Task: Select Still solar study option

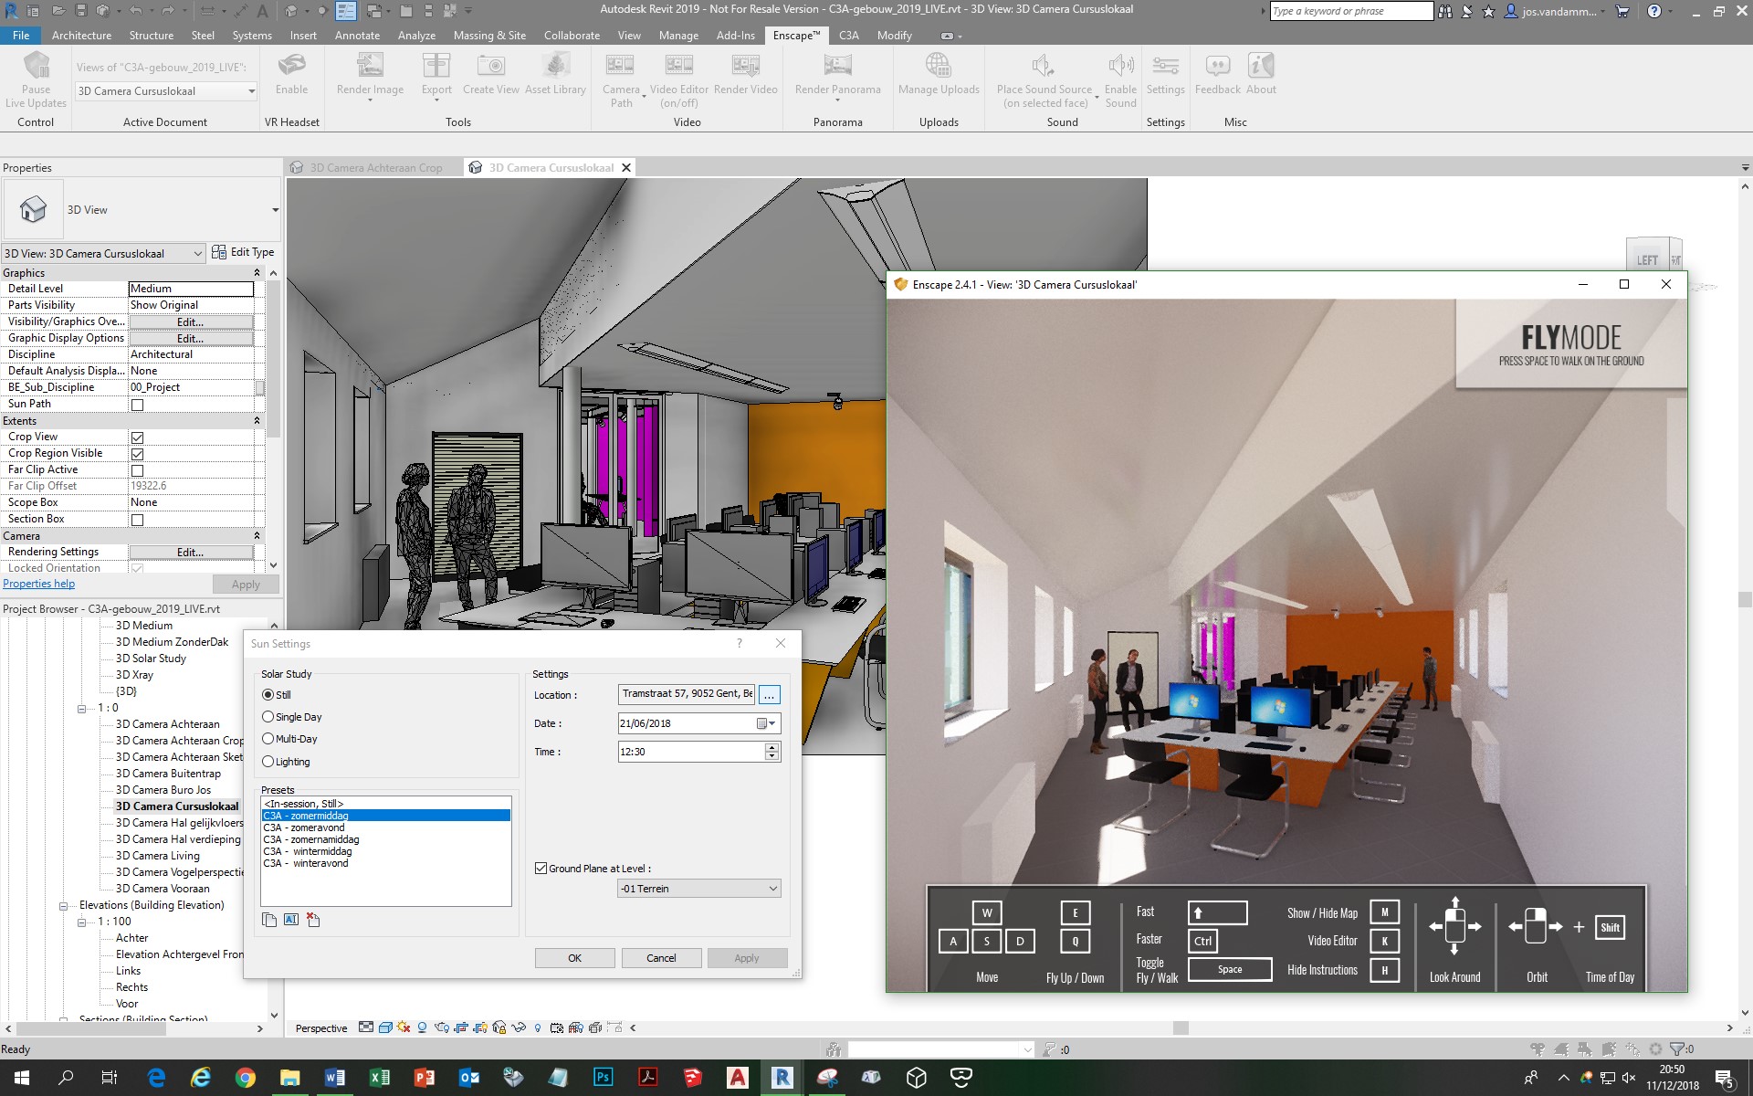Action: coord(268,695)
